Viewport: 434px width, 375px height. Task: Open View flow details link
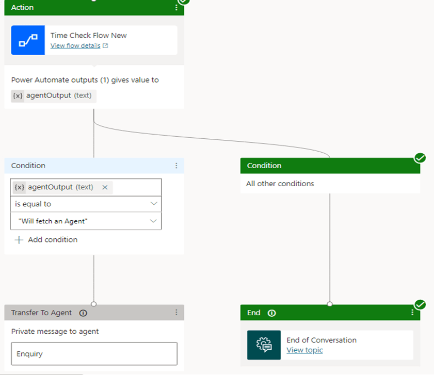76,46
